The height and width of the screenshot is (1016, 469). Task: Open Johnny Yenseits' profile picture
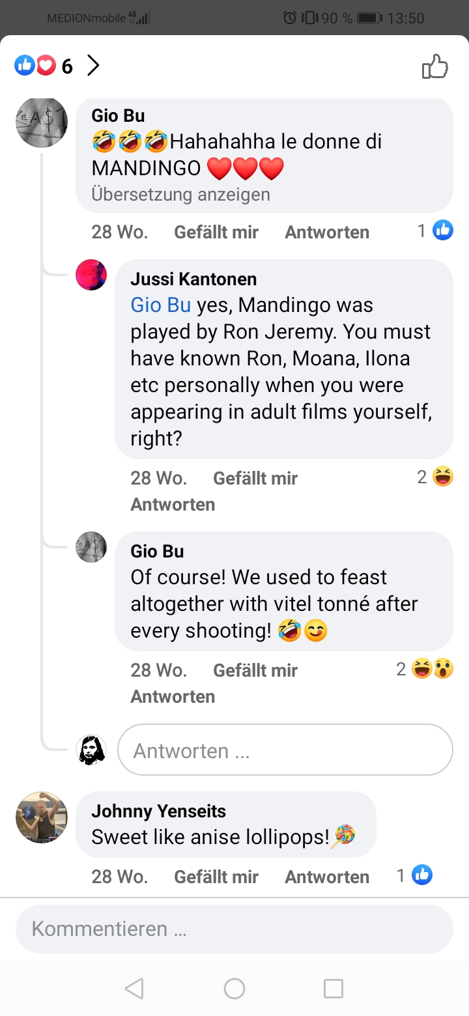click(x=42, y=817)
